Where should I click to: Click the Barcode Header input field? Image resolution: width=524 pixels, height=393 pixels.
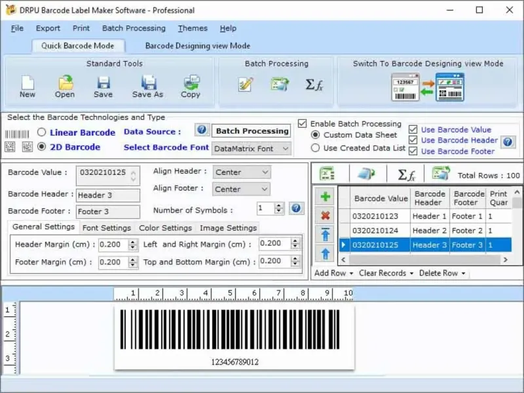pyautogui.click(x=107, y=195)
